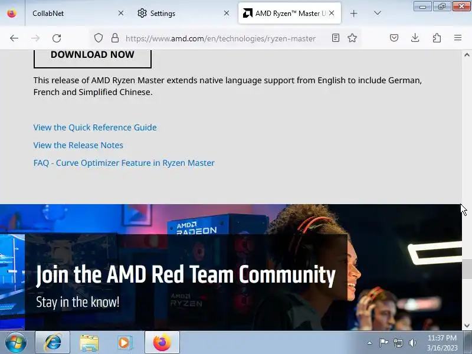Screen dimensions: 472x354
Task: Click the page scrollbar up arrow
Action: (x=467, y=55)
